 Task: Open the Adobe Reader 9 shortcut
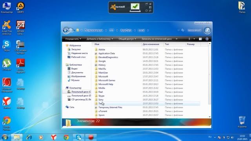pyautogui.click(x=20, y=66)
